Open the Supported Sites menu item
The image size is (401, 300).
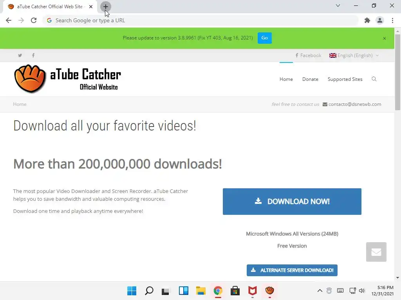click(345, 79)
